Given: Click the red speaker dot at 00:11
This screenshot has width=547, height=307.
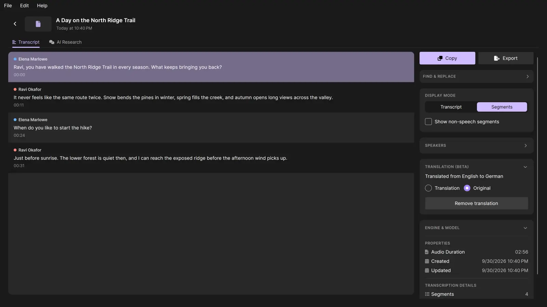Looking at the screenshot, I should click(x=15, y=89).
